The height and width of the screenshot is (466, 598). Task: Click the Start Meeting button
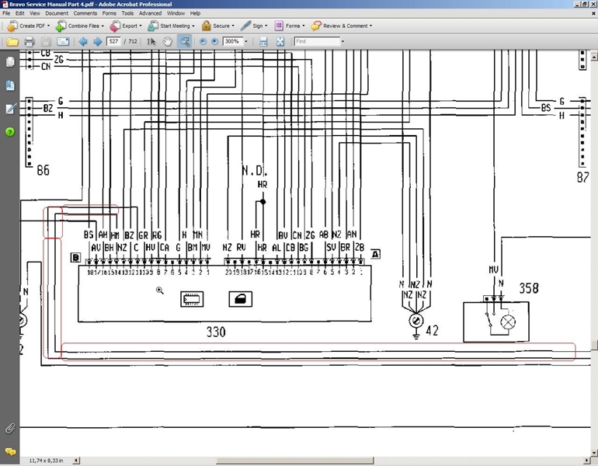pos(172,26)
